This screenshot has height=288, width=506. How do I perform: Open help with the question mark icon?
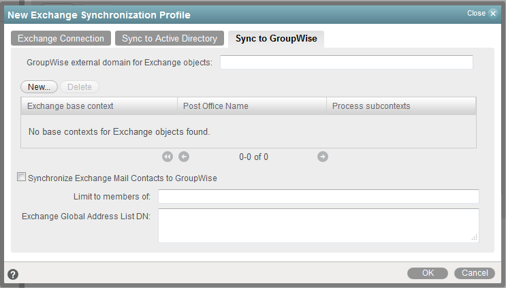pos(13,274)
